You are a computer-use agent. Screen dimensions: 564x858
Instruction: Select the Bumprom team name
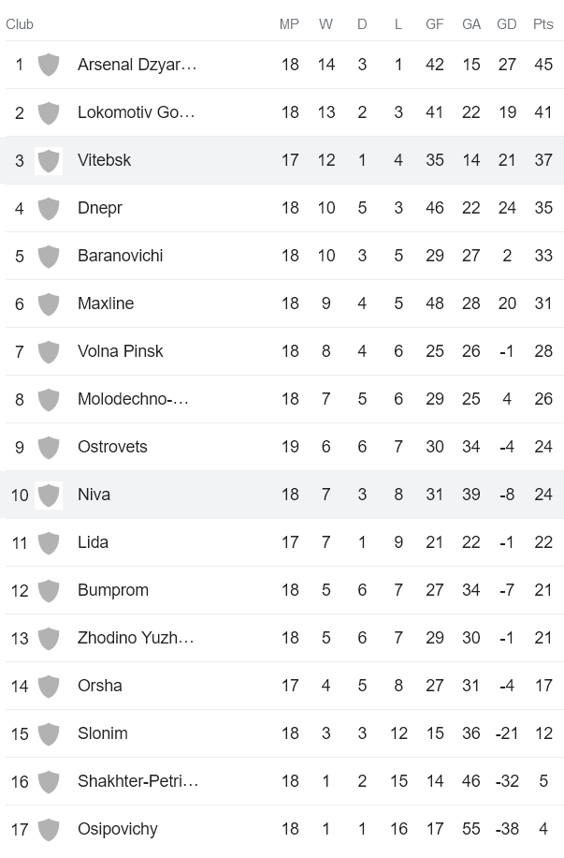[112, 590]
